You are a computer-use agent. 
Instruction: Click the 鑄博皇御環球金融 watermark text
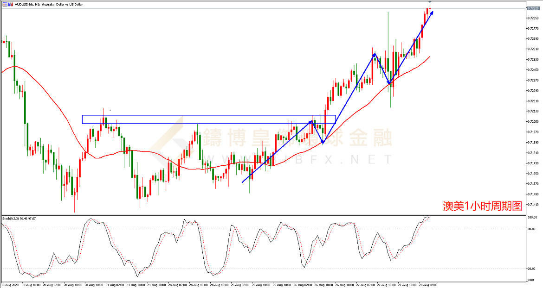tap(302, 138)
